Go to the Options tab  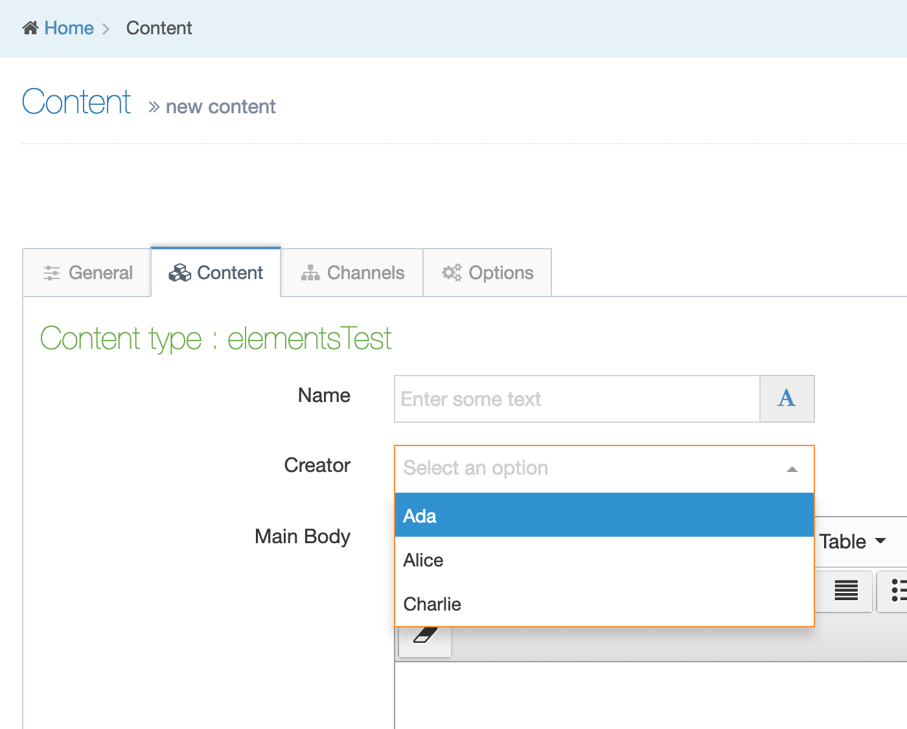(x=487, y=273)
